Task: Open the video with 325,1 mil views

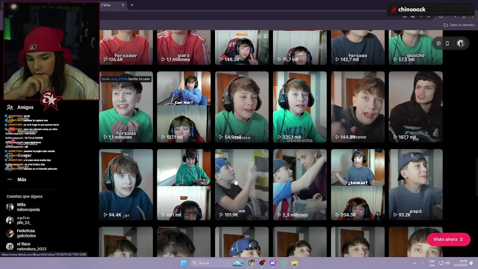Action: [x=299, y=107]
